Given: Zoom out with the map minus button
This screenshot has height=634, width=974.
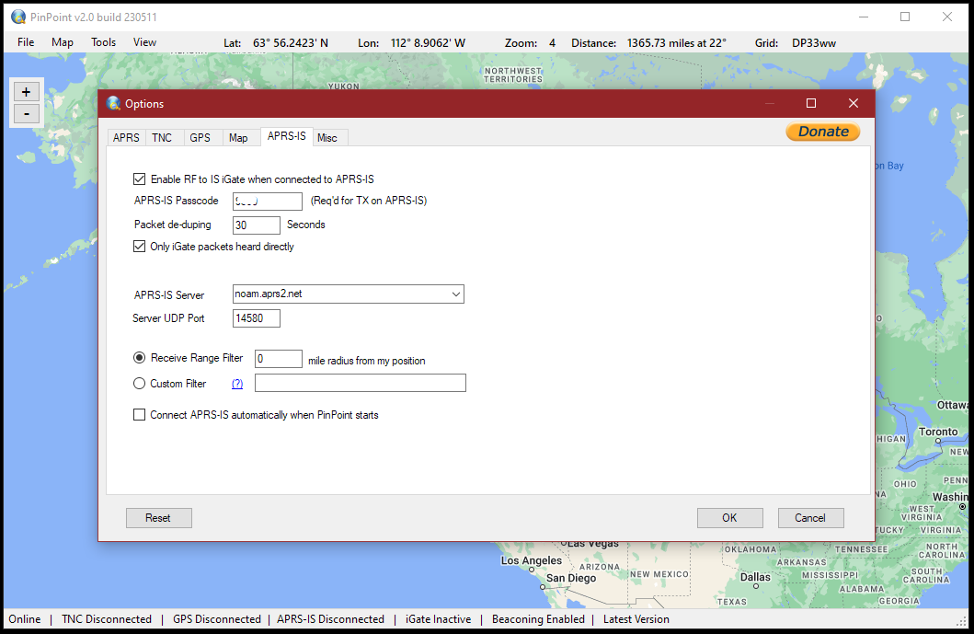Looking at the screenshot, I should pos(26,113).
